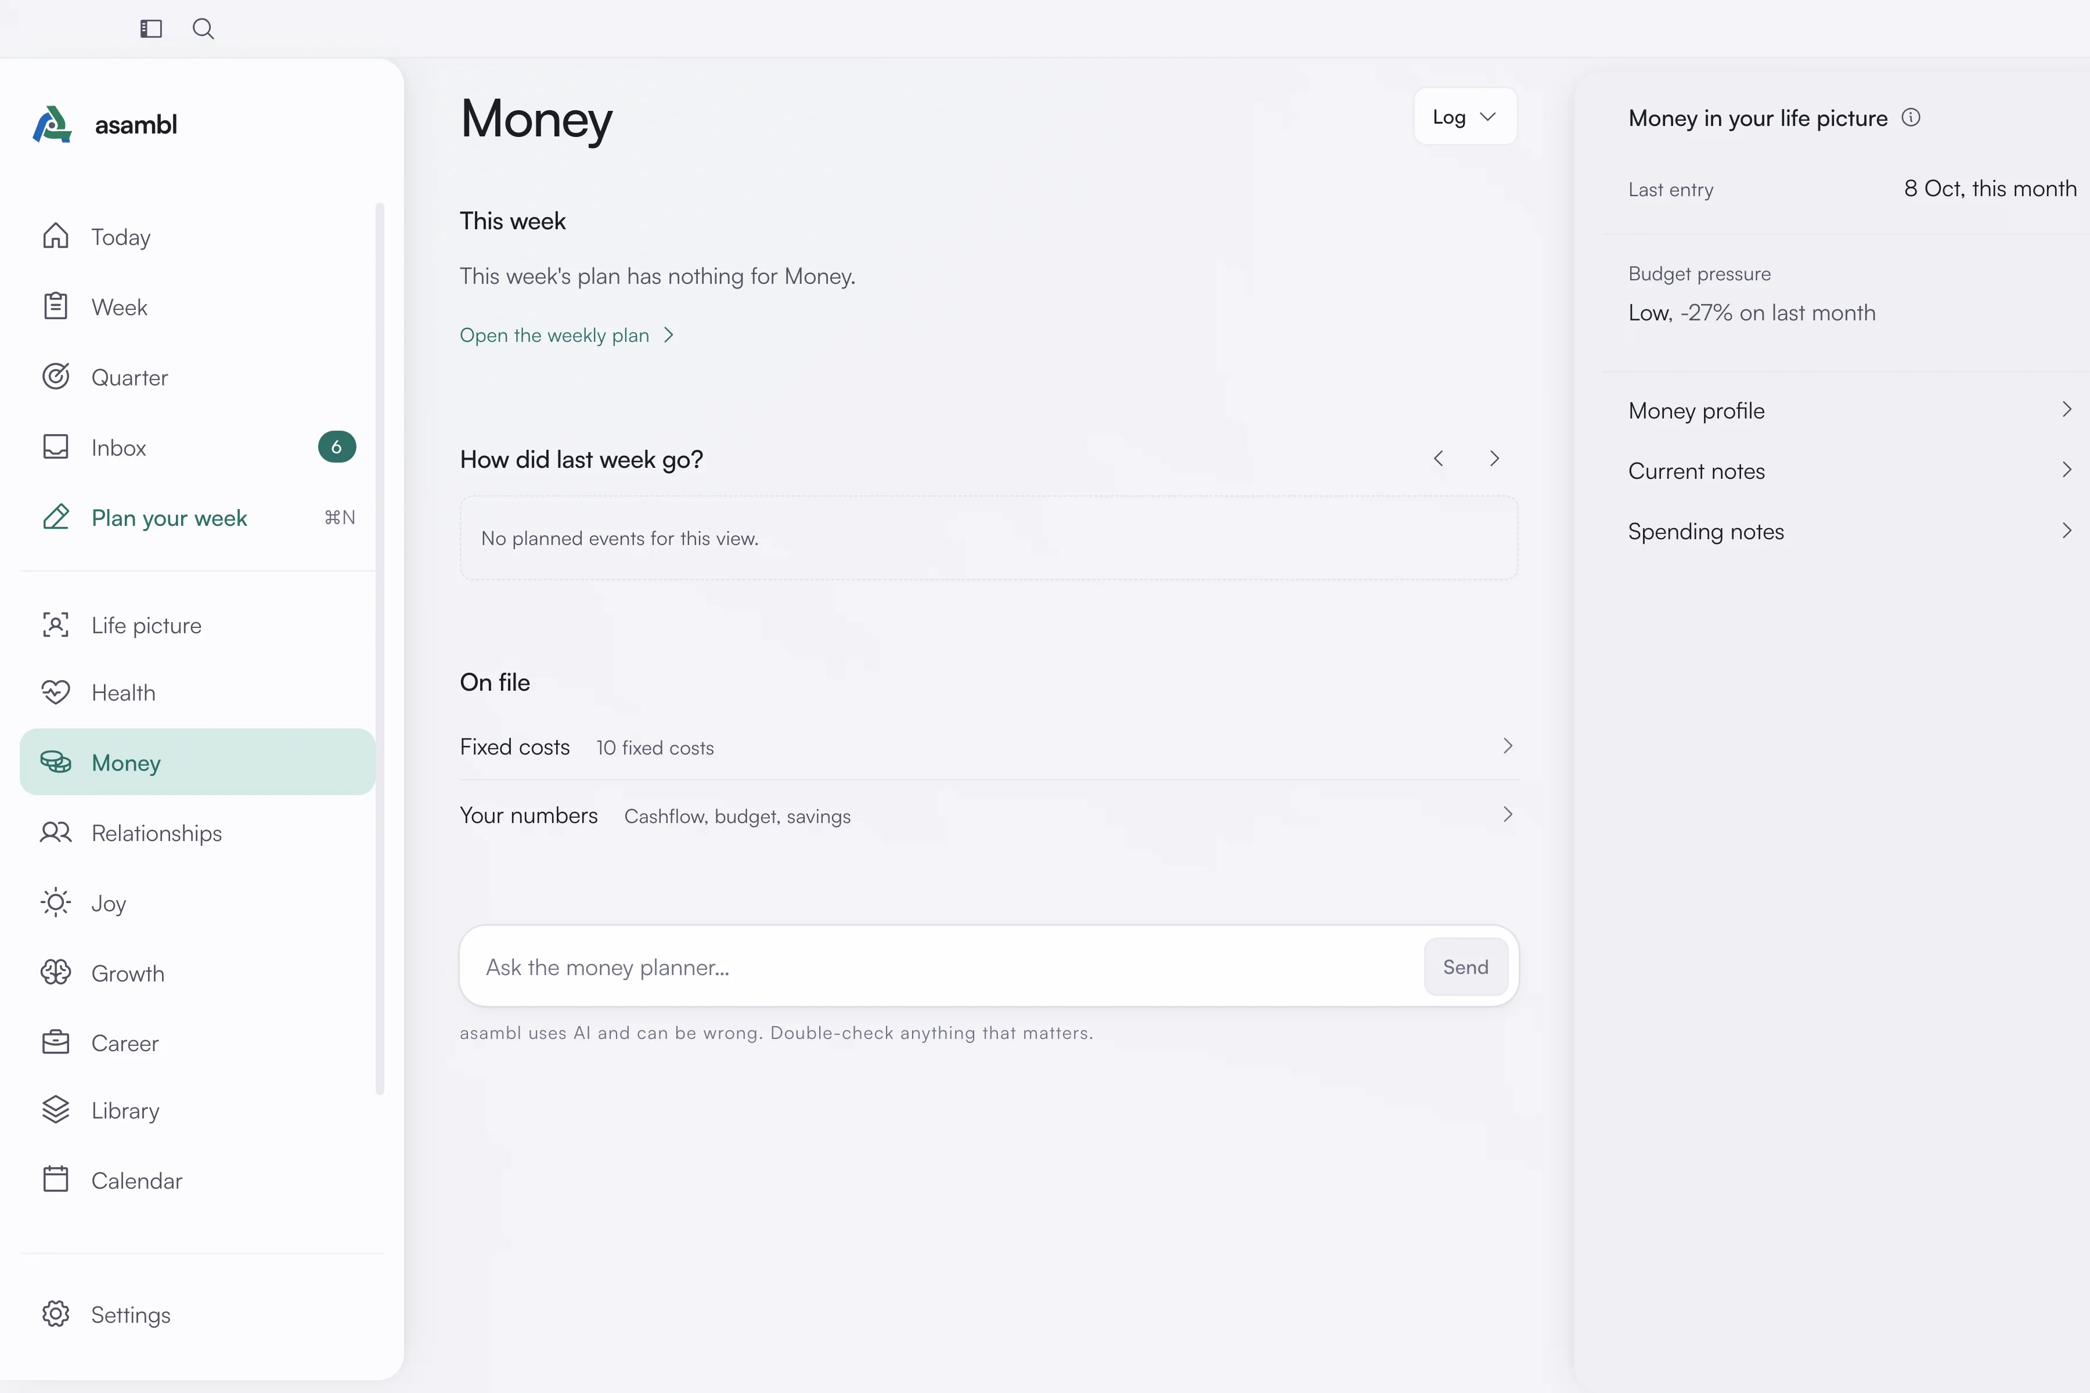Expand Money profile chevron
Viewport: 2090px width, 1393px height.
[2067, 410]
